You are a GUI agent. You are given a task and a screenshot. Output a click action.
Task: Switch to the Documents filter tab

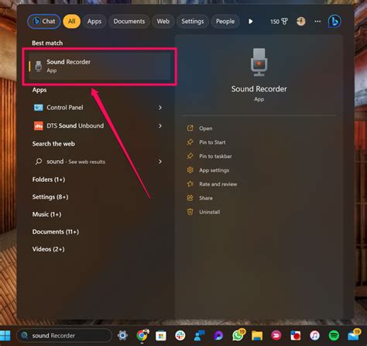[x=129, y=22]
